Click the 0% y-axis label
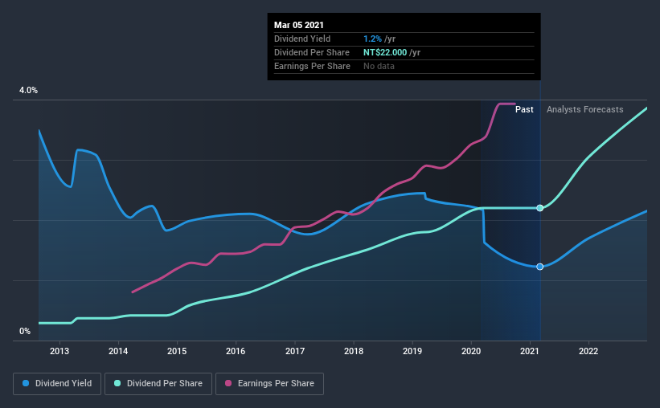Screen dimensions: 660x408 [x=25, y=332]
